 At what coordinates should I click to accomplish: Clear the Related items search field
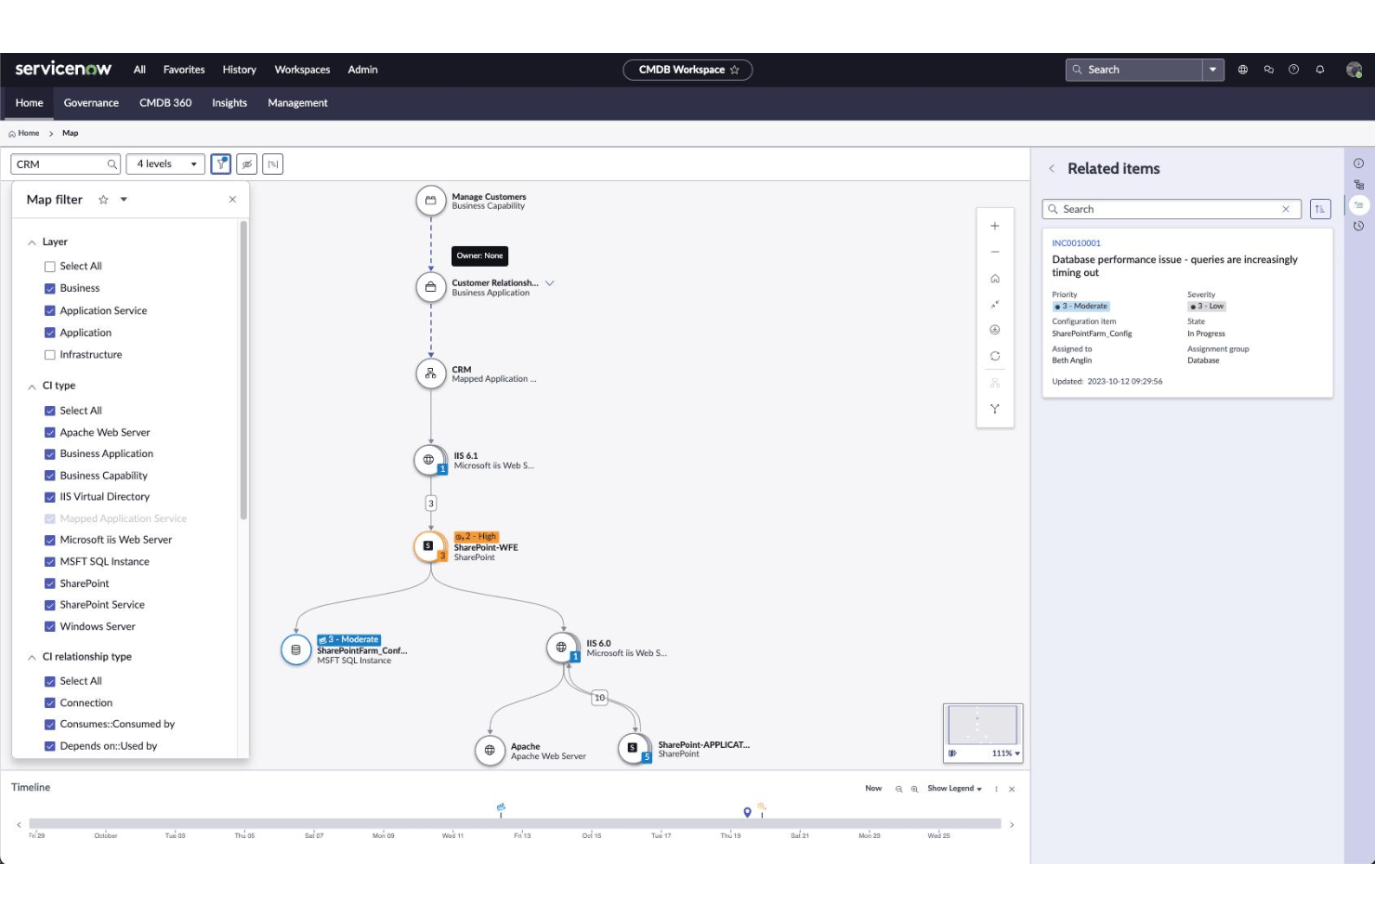[x=1286, y=209]
